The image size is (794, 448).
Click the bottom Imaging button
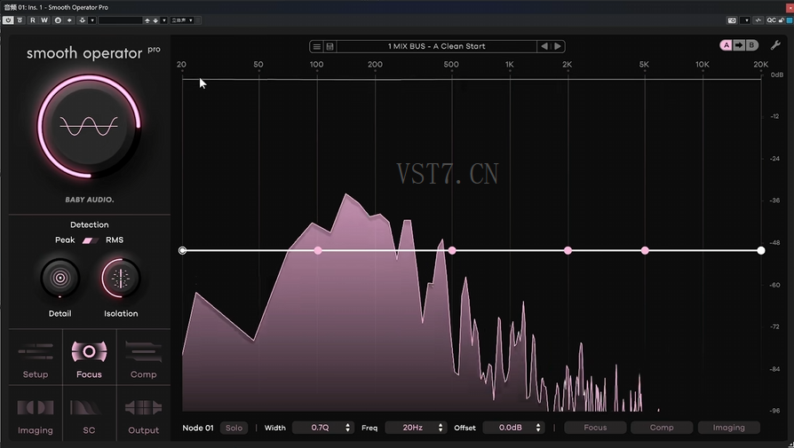click(728, 428)
